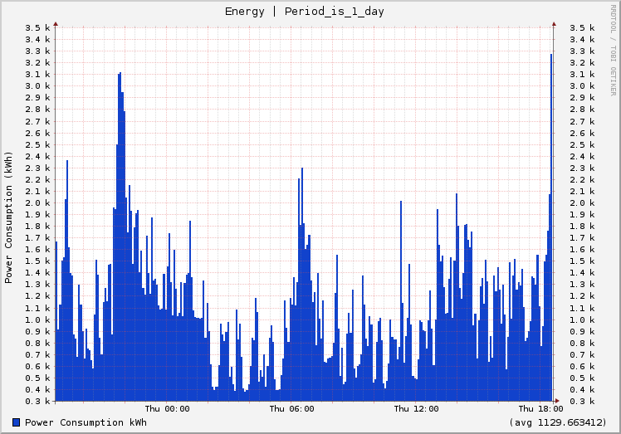Click the right-axis '2.5 k' label

(582, 144)
